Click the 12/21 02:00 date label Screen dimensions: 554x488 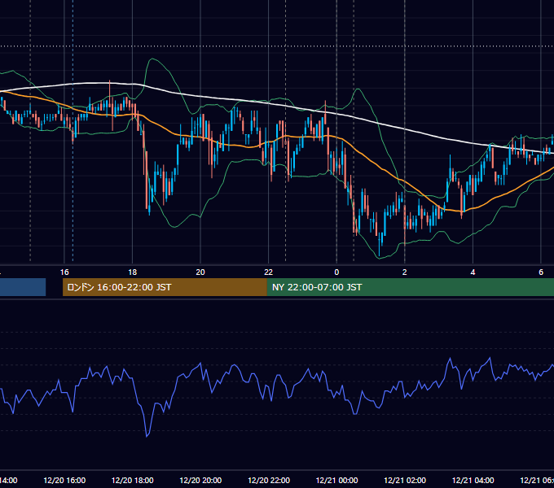click(x=405, y=481)
